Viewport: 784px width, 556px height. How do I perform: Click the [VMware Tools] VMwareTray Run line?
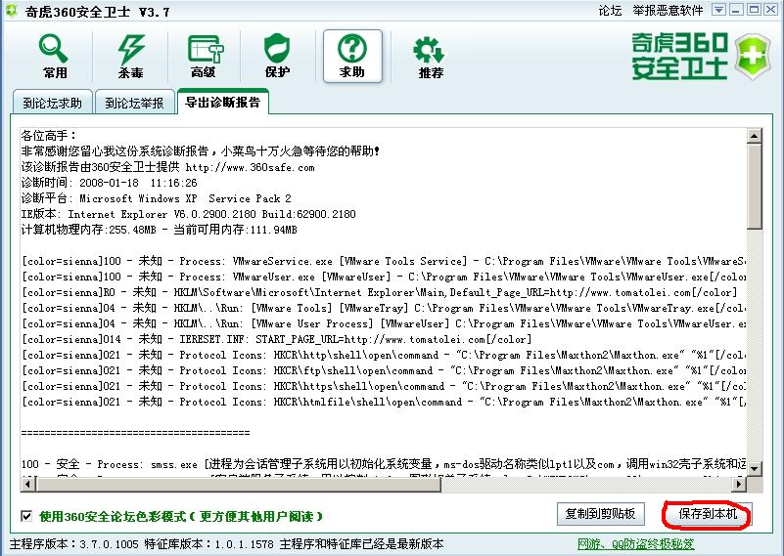(384, 308)
